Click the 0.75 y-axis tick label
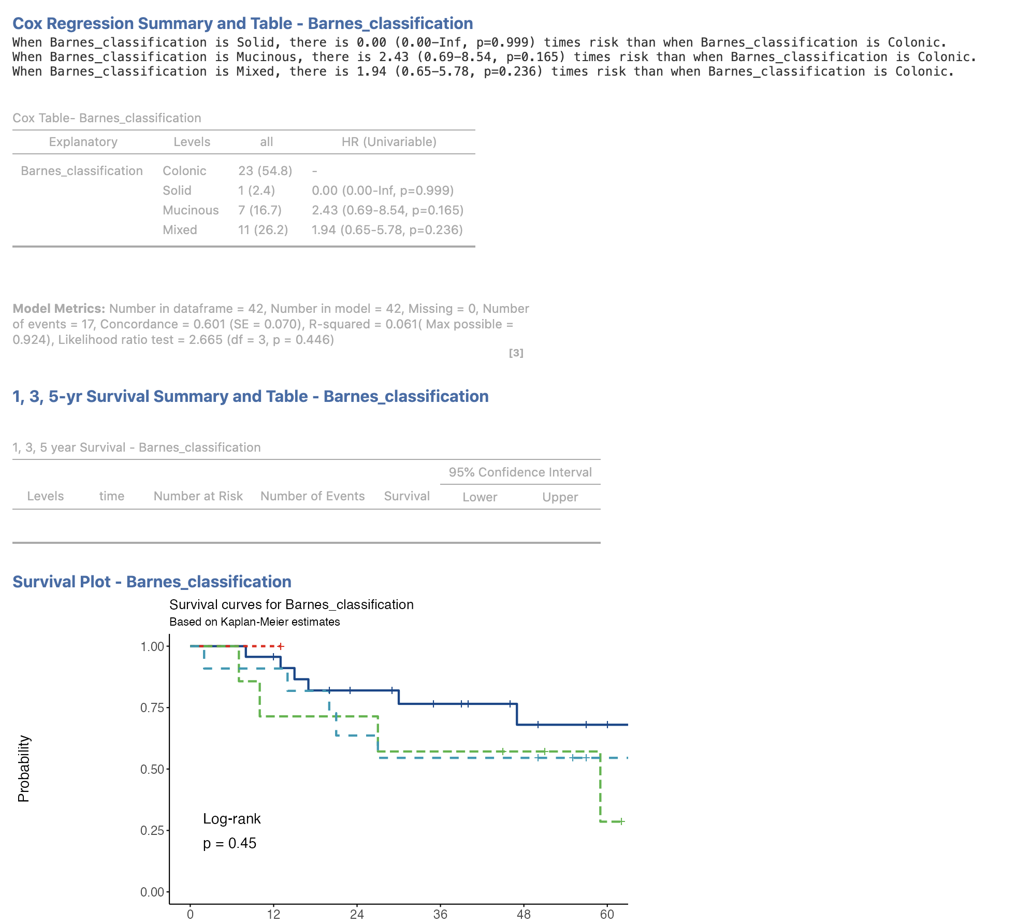The width and height of the screenshot is (1017, 924). coord(152,708)
